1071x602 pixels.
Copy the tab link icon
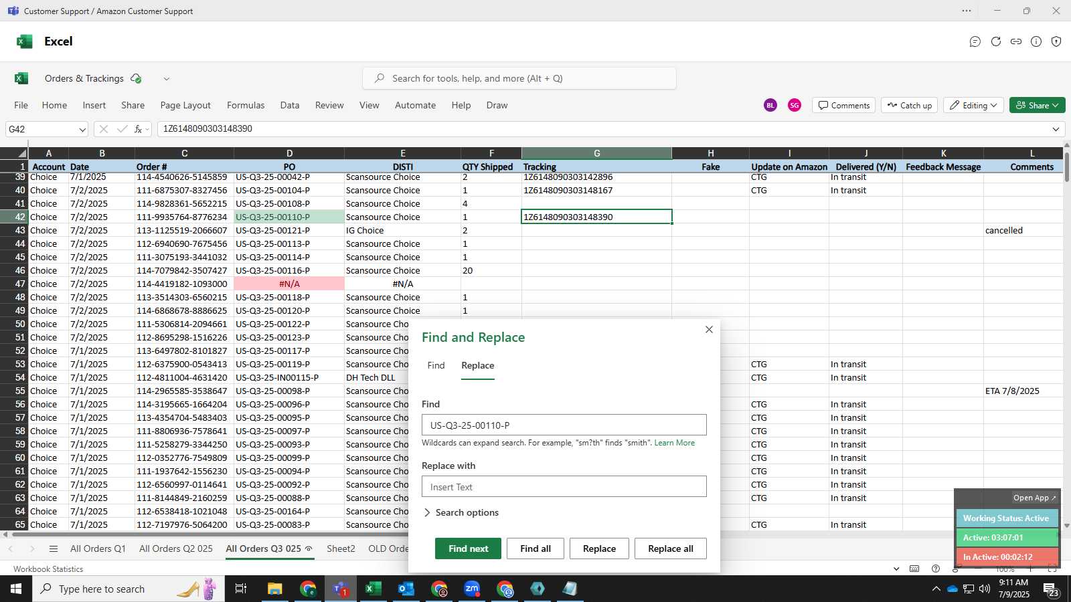click(x=1016, y=41)
